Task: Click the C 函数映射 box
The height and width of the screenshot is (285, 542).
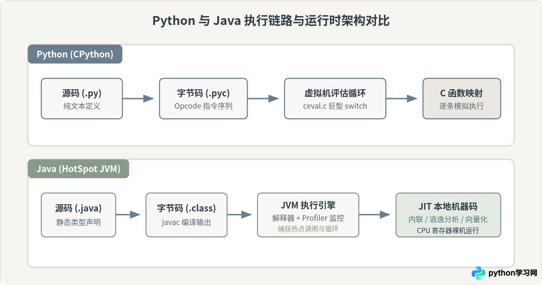Action: (x=462, y=99)
